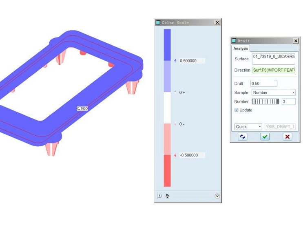The height and width of the screenshot is (227, 303).
Task: Click the 0 - arrow marker
Action: pos(175,124)
